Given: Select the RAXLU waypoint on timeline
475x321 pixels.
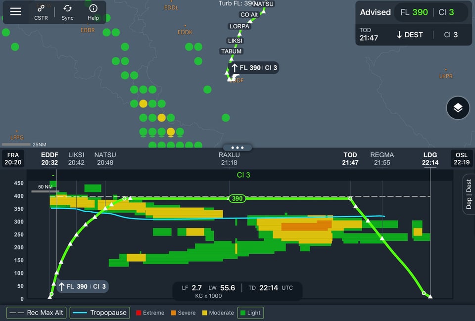Looking at the screenshot, I should (x=229, y=158).
